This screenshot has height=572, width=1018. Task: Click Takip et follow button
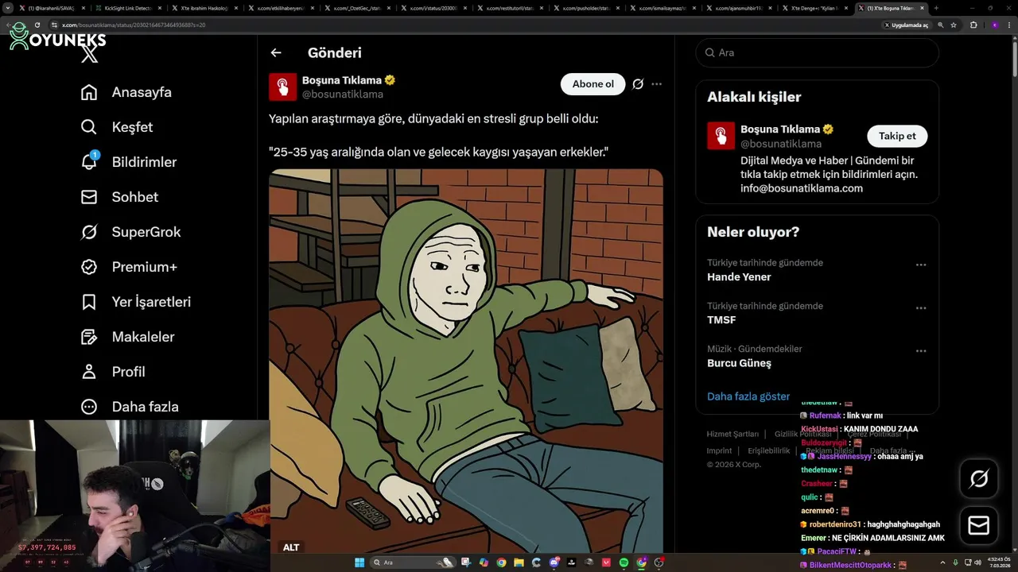pyautogui.click(x=897, y=136)
